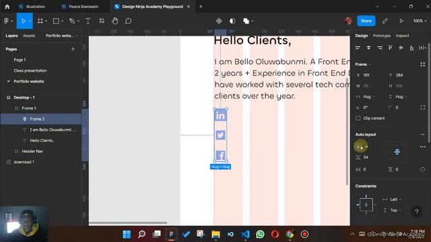Select the Hand tool
The image size is (431, 242).
tap(115, 21)
